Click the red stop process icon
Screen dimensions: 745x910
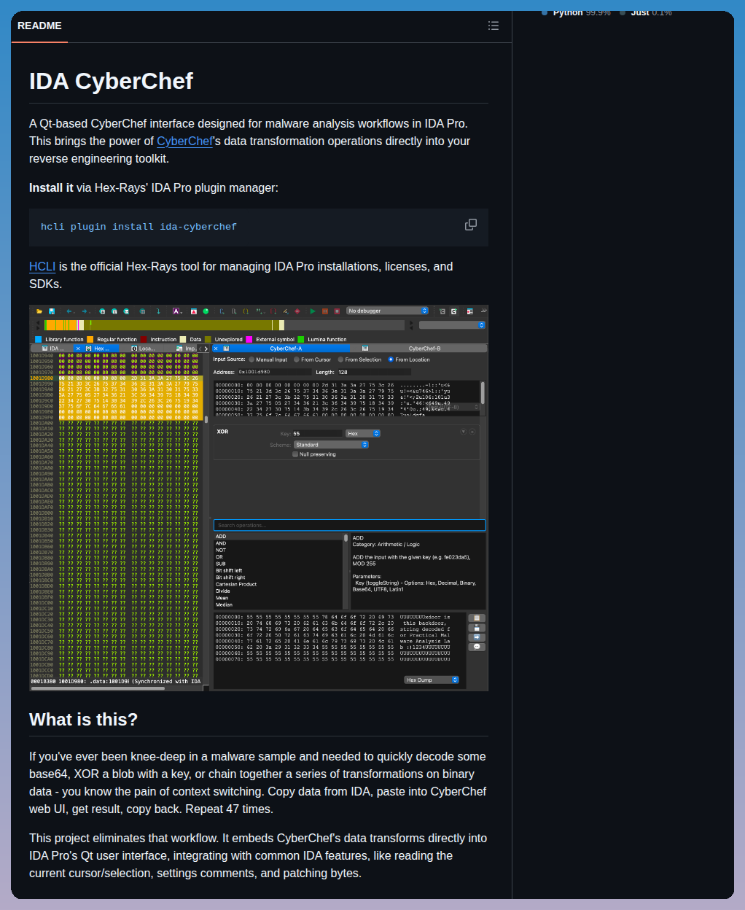click(337, 311)
